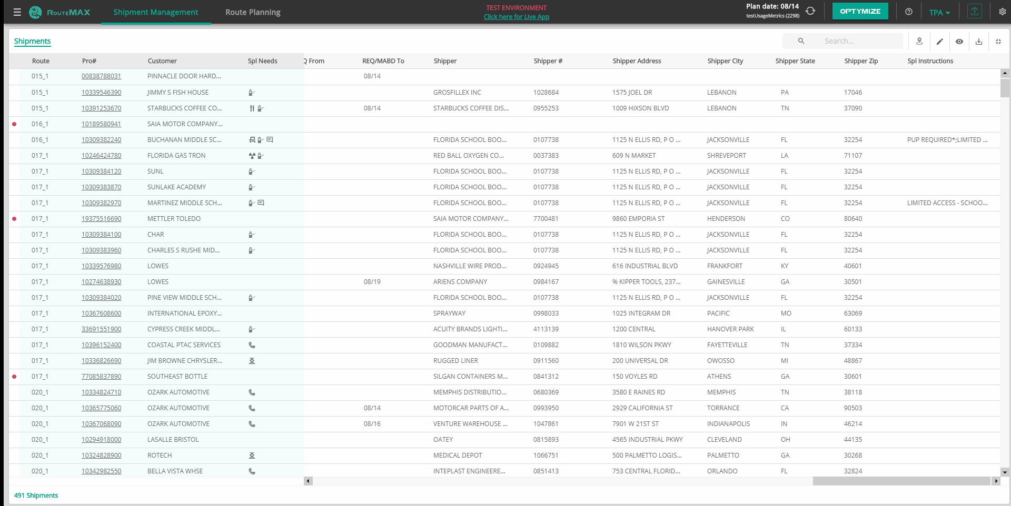
Task: Open the settings gear icon
Action: (1002, 12)
